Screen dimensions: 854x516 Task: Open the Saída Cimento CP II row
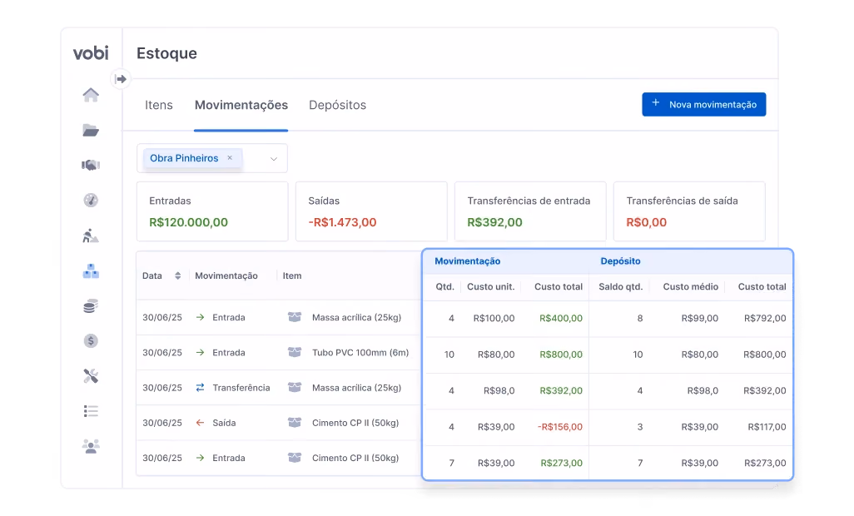(464, 424)
